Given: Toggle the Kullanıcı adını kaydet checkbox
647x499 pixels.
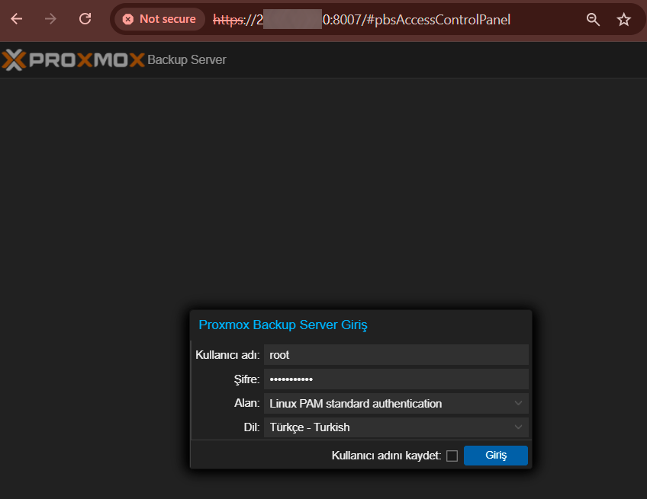Looking at the screenshot, I should tap(452, 456).
